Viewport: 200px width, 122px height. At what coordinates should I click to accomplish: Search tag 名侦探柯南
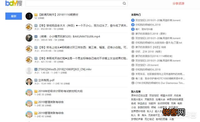[163, 103]
